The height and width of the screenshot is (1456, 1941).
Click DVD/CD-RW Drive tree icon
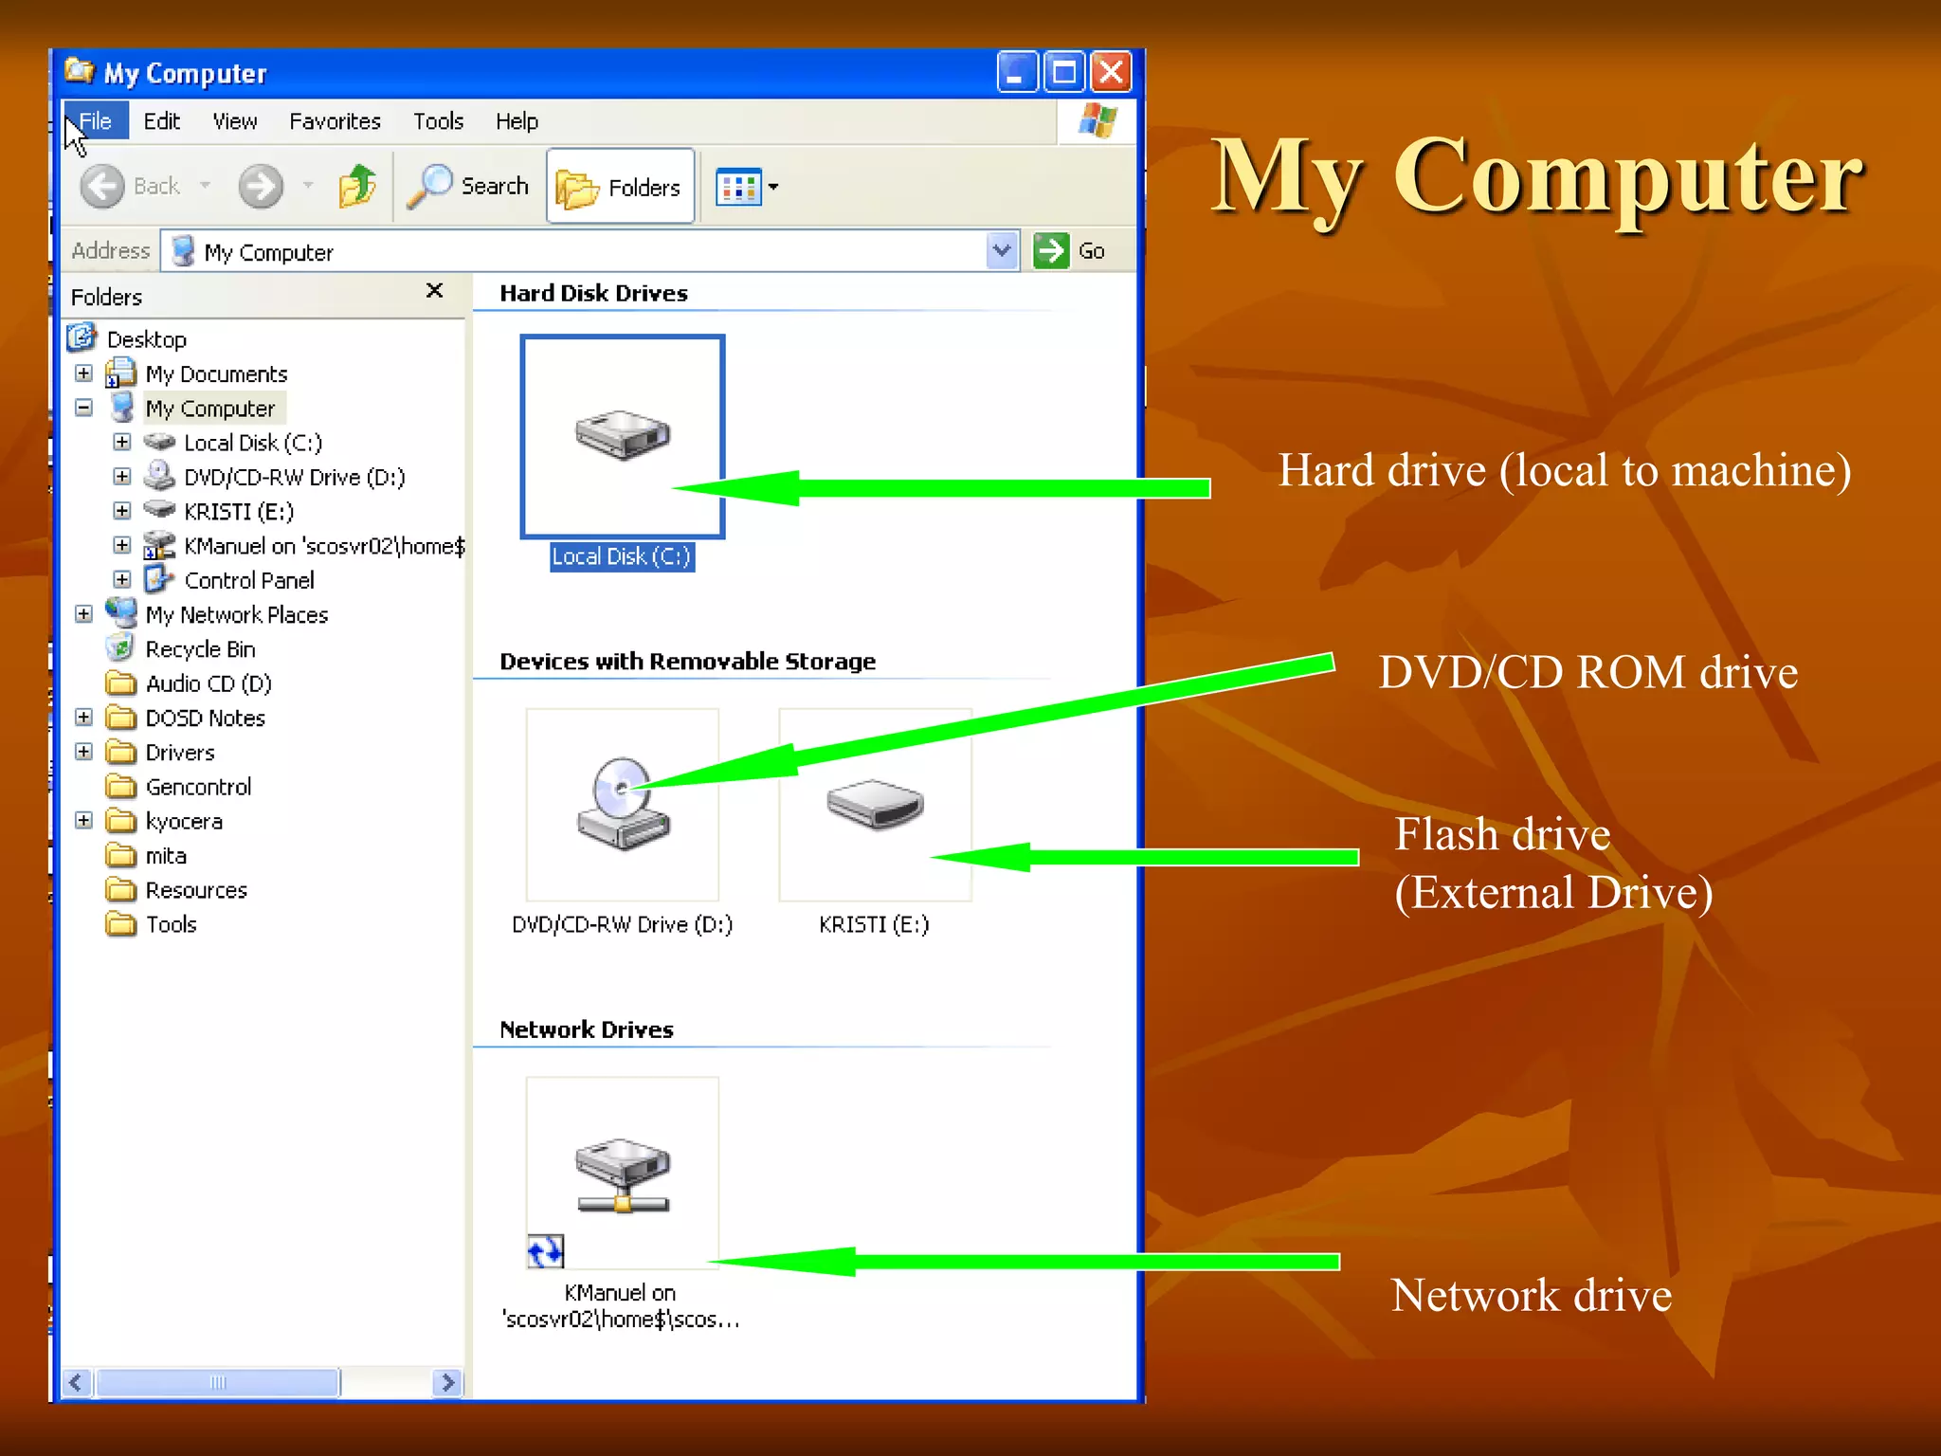coord(159,475)
